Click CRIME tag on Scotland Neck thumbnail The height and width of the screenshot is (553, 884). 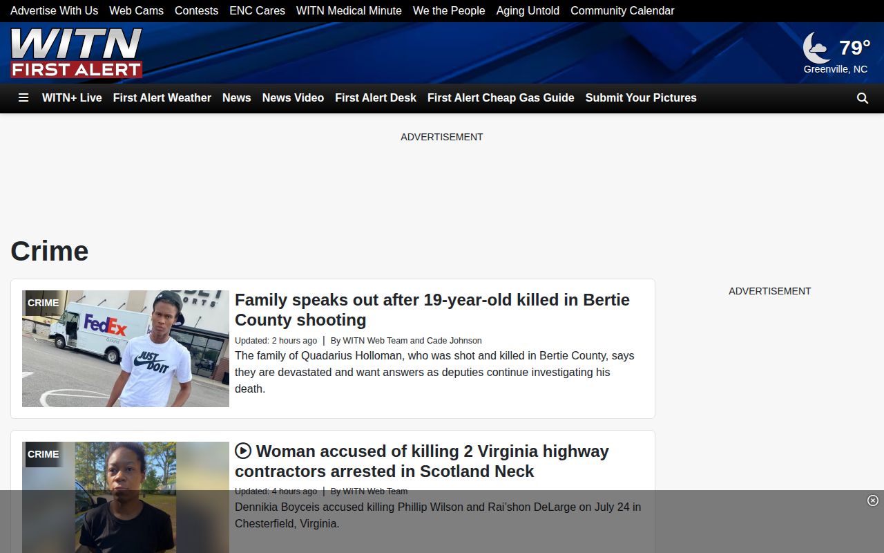click(x=44, y=454)
